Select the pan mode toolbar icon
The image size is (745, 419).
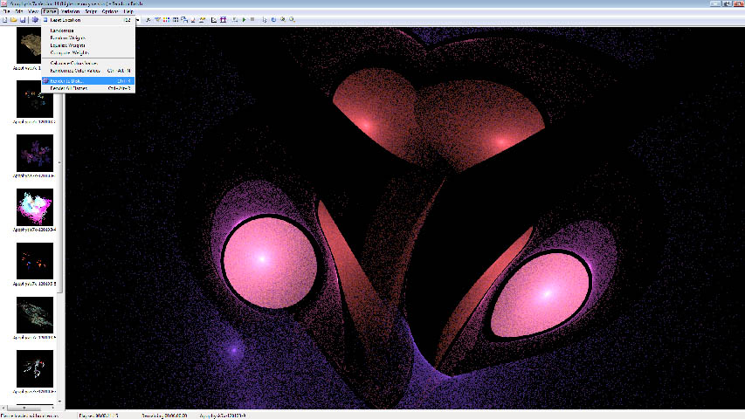(x=265, y=20)
